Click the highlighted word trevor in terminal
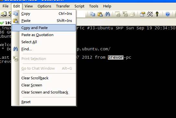Viewport: 176px width, 118px height. [116, 57]
